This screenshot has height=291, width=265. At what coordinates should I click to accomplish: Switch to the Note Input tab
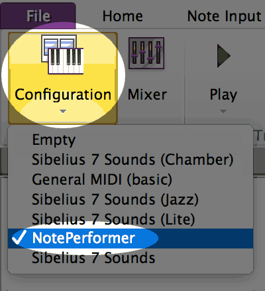[225, 17]
